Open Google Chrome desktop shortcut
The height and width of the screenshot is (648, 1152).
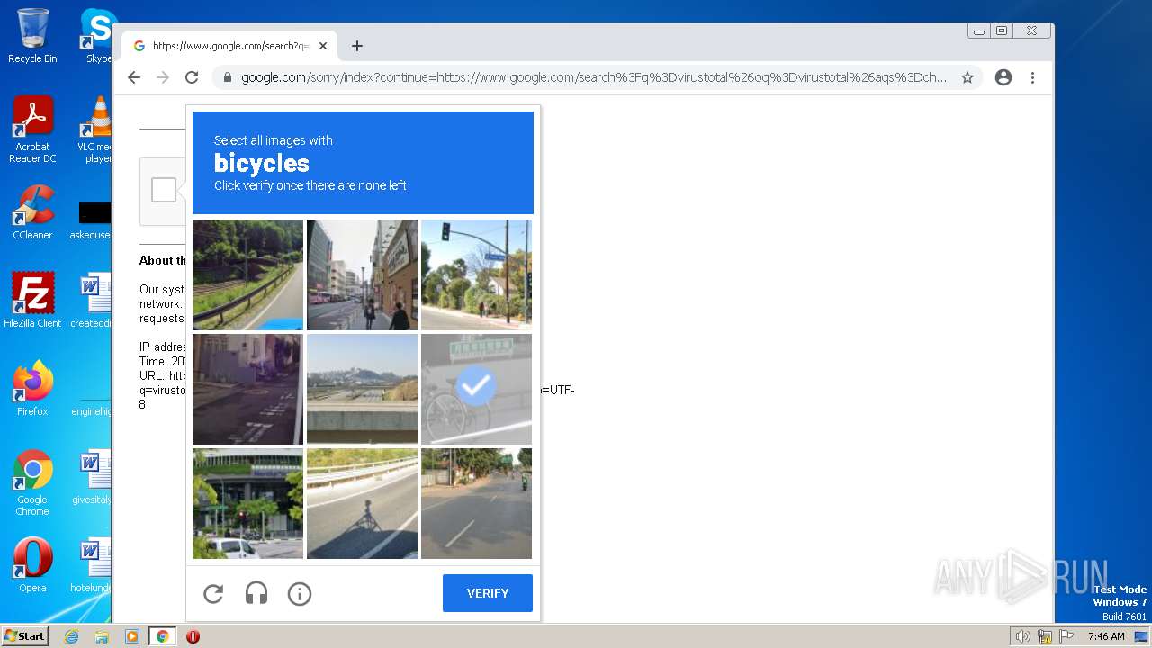(32, 482)
